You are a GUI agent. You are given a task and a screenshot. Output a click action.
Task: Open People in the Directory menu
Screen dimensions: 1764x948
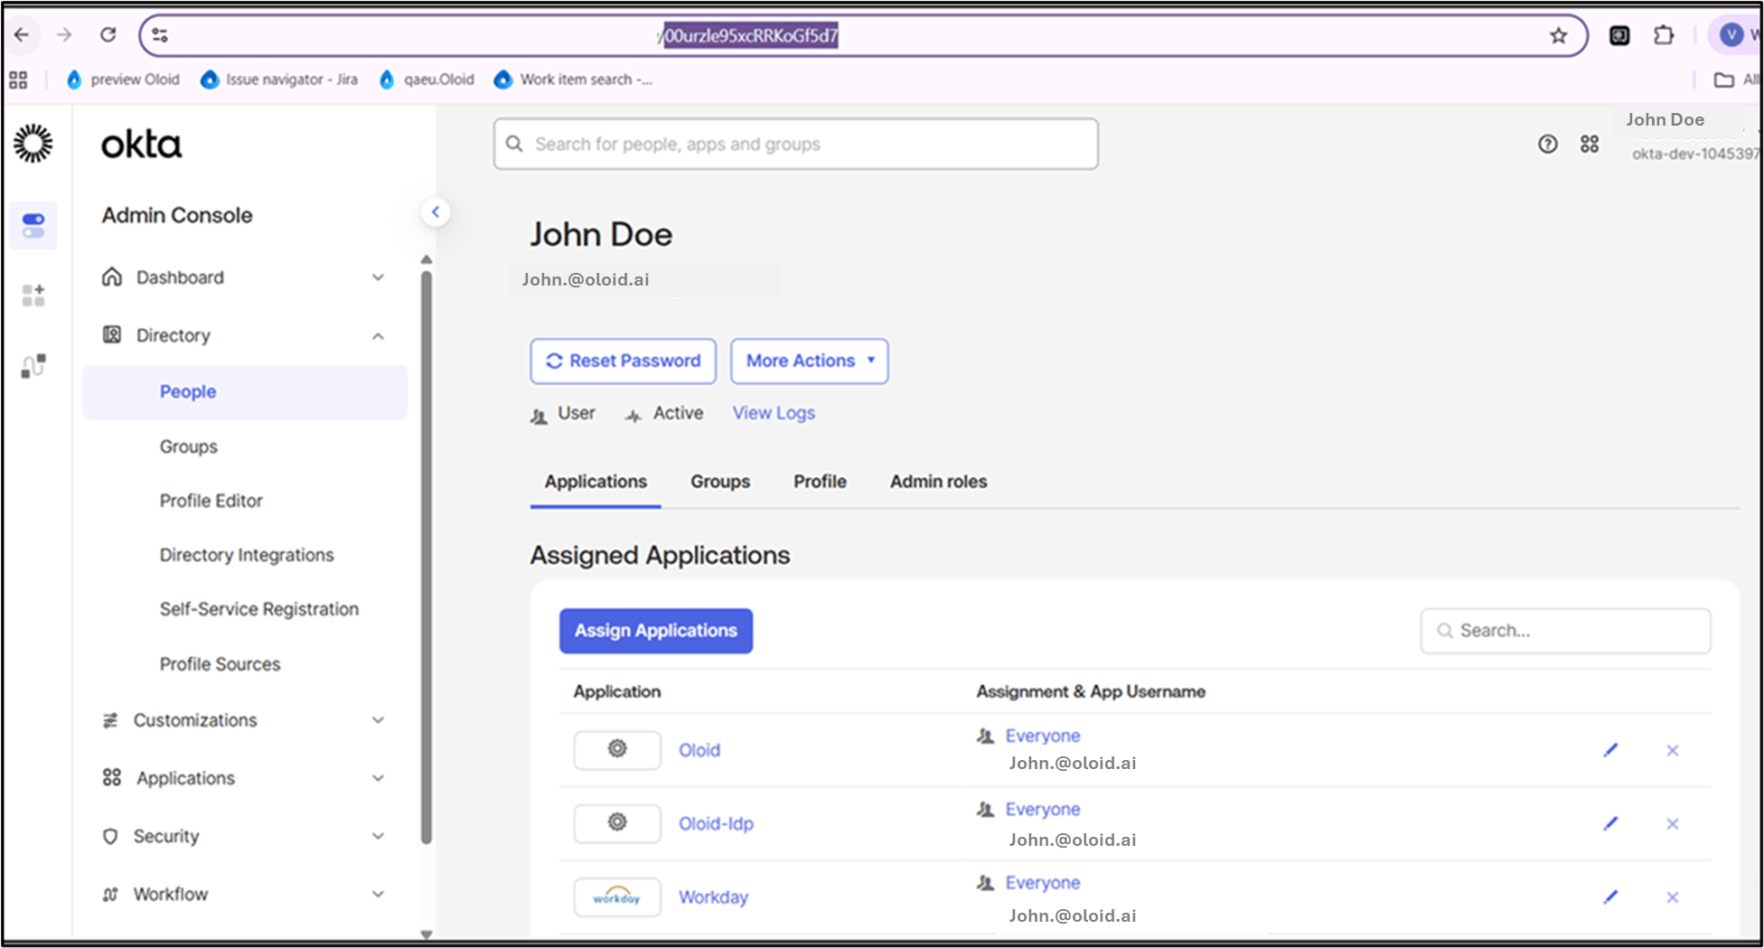tap(245, 391)
